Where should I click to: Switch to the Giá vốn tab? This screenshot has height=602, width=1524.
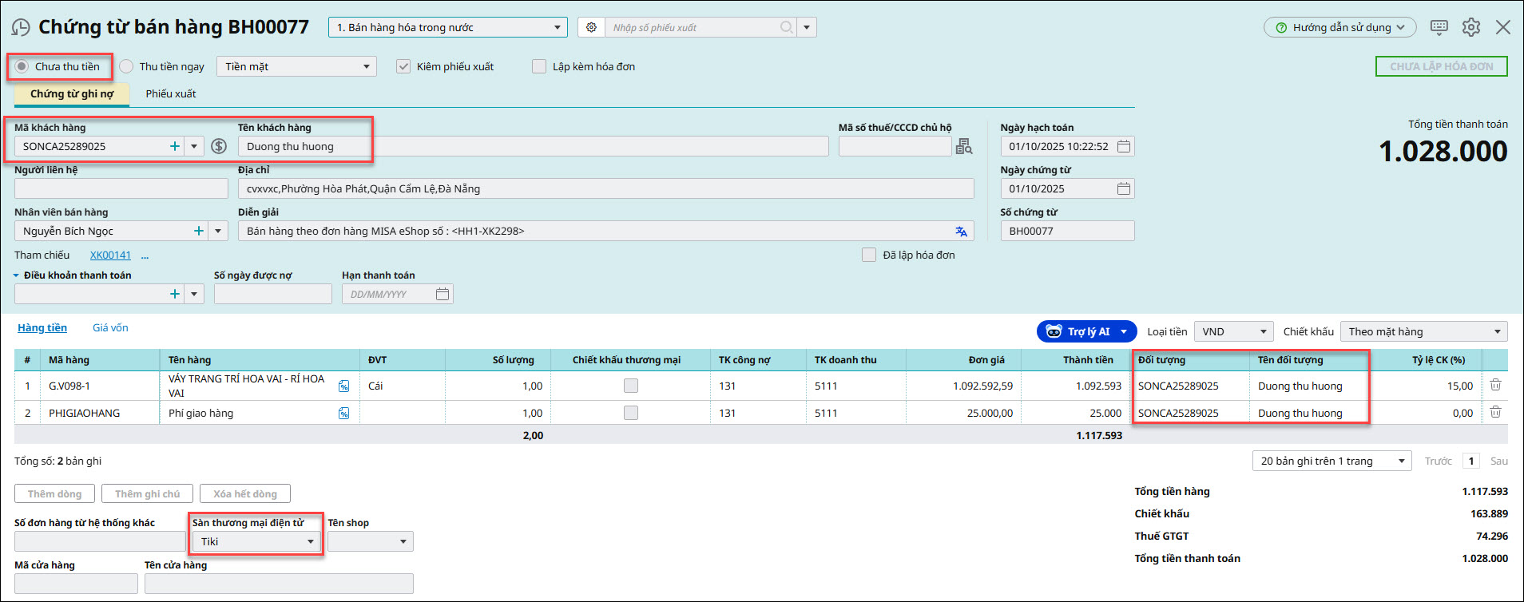point(110,327)
